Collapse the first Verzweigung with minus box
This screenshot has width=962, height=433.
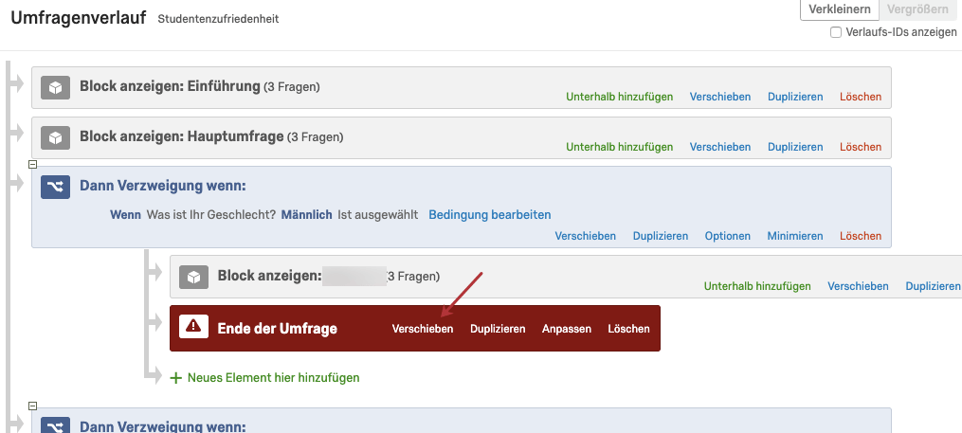point(33,164)
